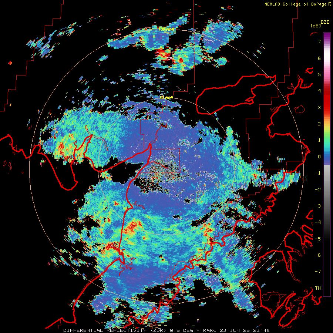Select the 0 dB scale value
The height and width of the screenshot is (333, 333).
pyautogui.click(x=319, y=157)
